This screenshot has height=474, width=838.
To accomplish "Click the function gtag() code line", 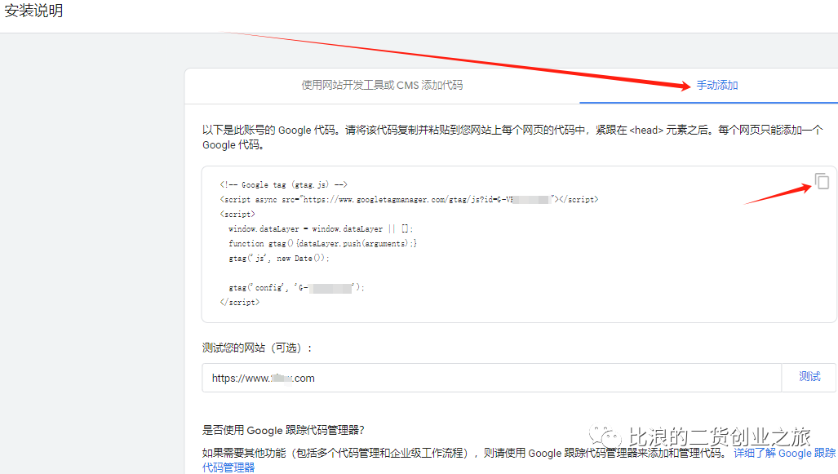I will click(322, 244).
